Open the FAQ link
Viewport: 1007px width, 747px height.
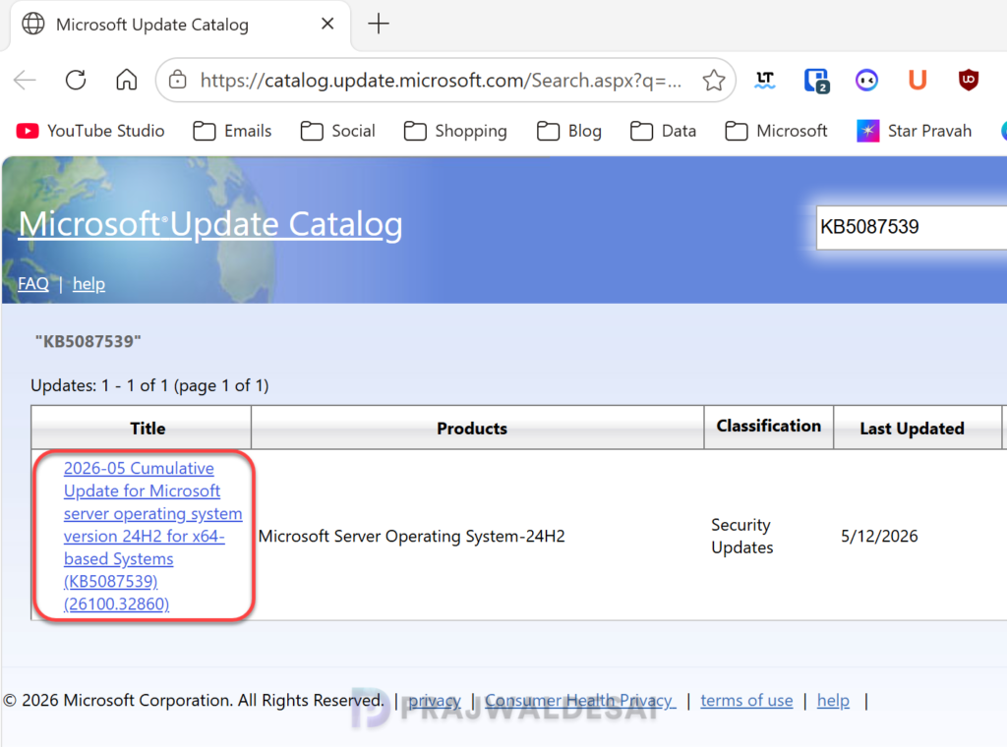[33, 284]
